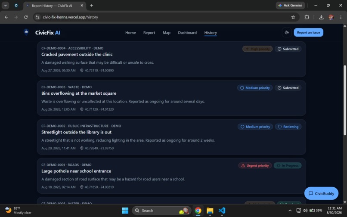Click the volume speaker icon in tray
Image resolution: width=347 pixels, height=217 pixels.
[305, 211]
